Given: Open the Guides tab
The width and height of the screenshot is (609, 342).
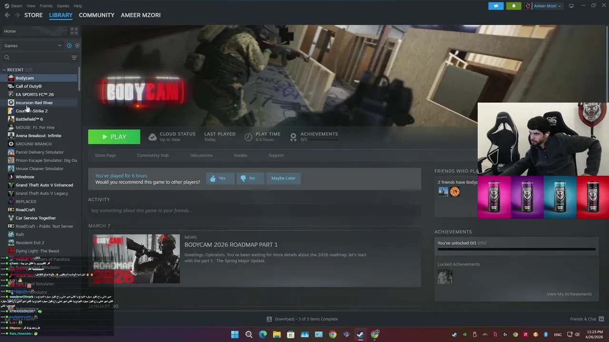Looking at the screenshot, I should (240, 155).
